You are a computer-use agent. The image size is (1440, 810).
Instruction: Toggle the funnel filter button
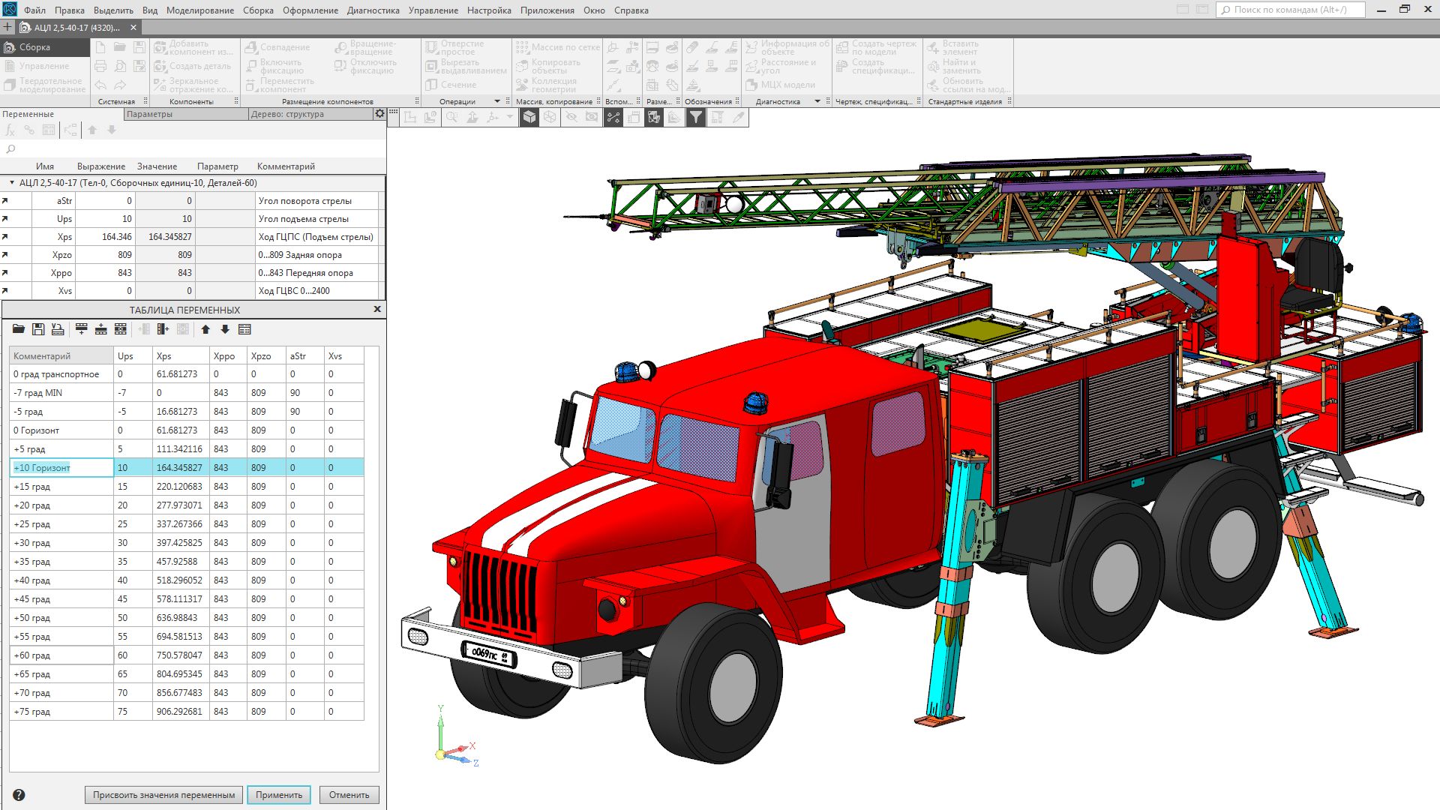[x=696, y=117]
